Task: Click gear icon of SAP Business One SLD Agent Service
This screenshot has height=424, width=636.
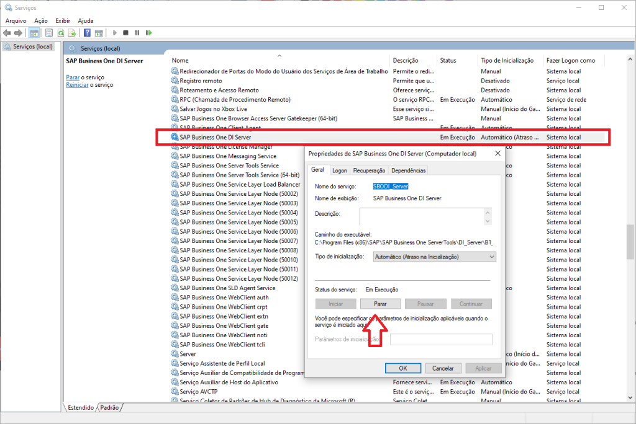Action: click(x=175, y=288)
